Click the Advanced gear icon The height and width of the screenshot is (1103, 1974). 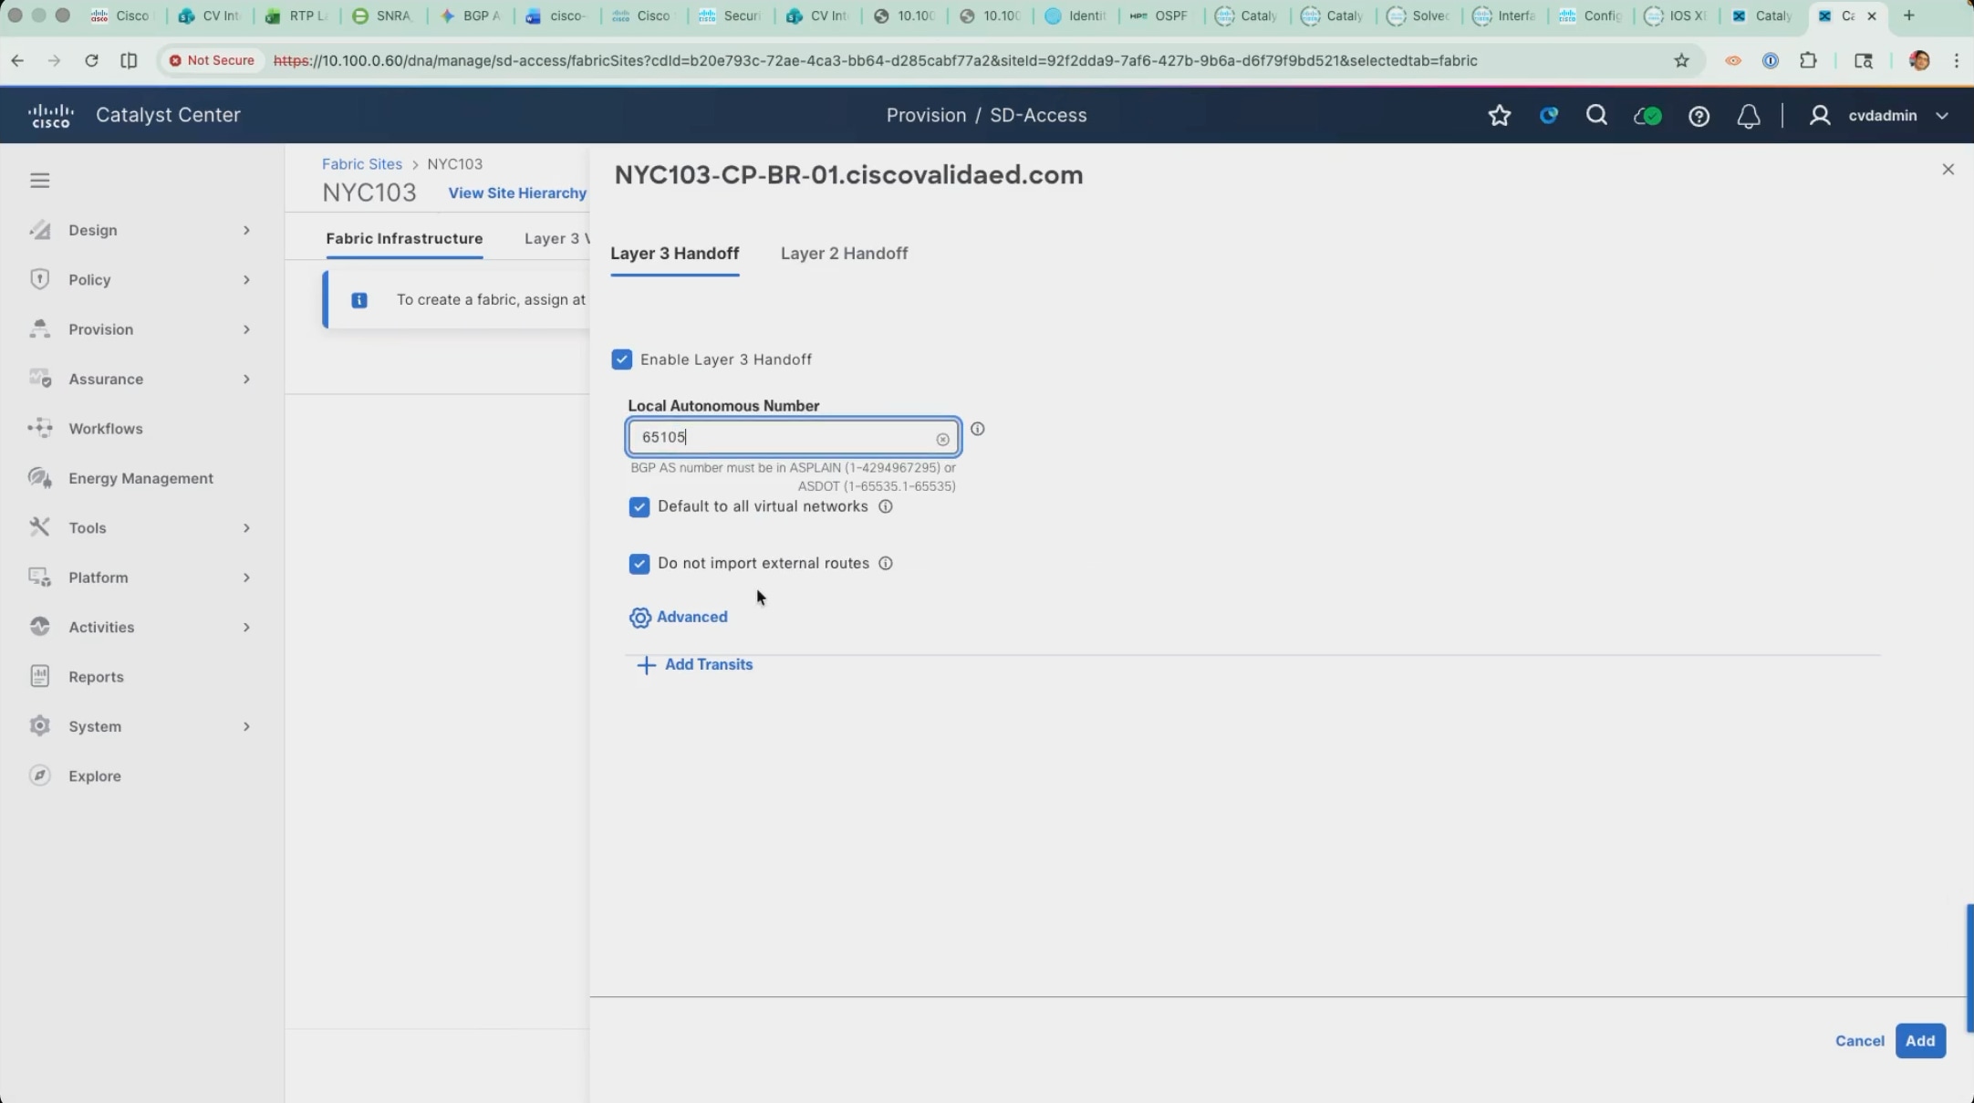coord(639,618)
